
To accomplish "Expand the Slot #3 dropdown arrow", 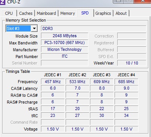I will tap(34, 28).
